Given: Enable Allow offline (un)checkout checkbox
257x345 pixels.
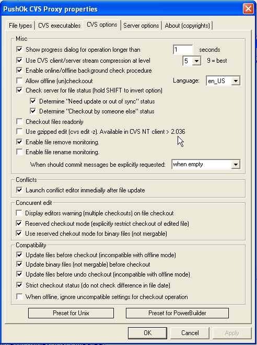Looking at the screenshot, I should coord(19,80).
